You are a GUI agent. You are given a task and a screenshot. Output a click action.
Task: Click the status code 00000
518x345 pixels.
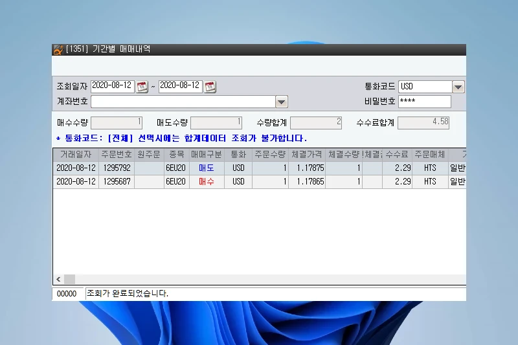coord(67,293)
